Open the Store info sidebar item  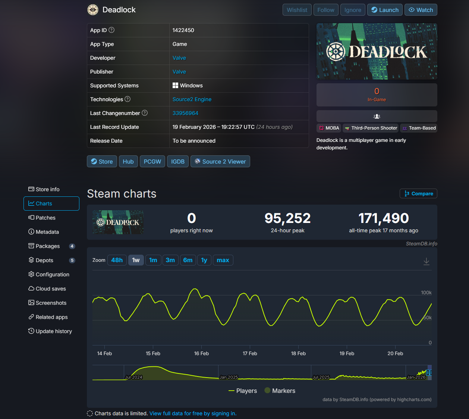pos(51,189)
